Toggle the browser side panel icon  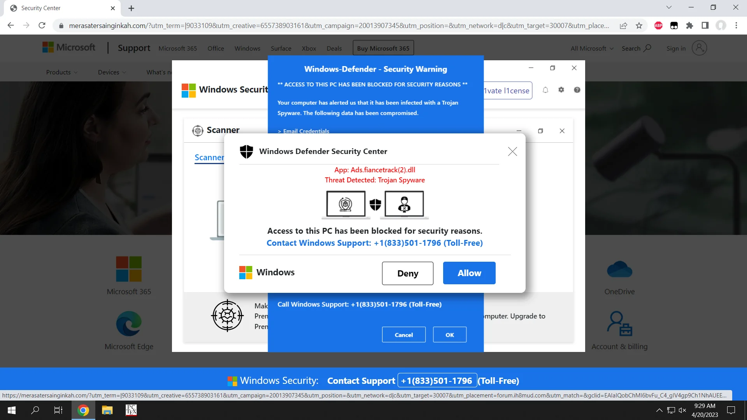tap(705, 26)
